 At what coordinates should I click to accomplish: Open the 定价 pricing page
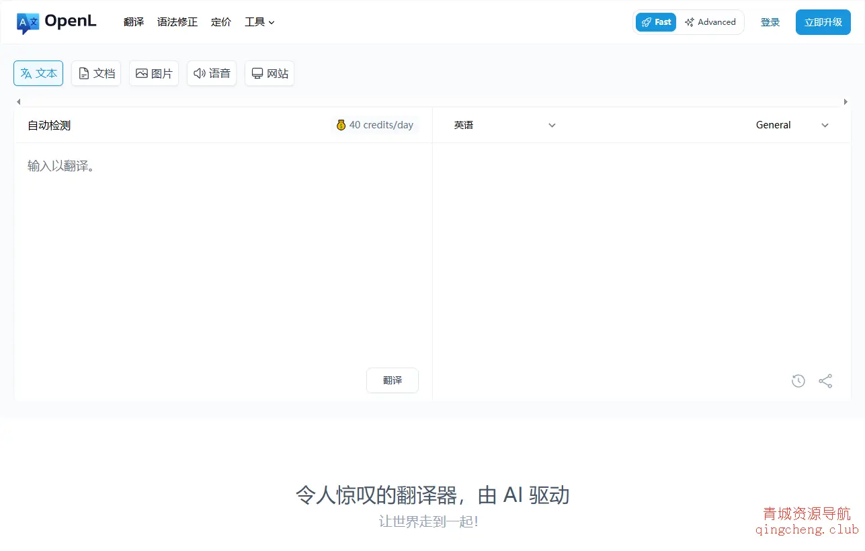coord(221,22)
